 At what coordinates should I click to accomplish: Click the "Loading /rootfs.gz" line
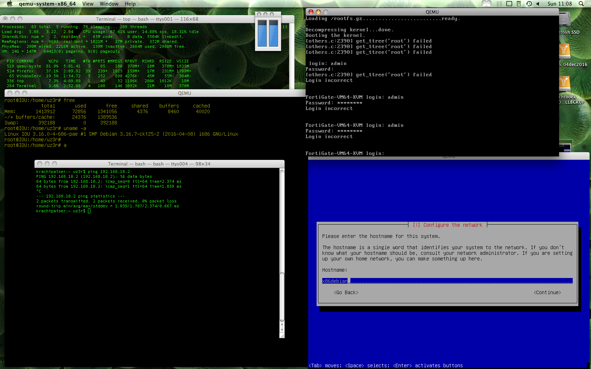tap(383, 19)
